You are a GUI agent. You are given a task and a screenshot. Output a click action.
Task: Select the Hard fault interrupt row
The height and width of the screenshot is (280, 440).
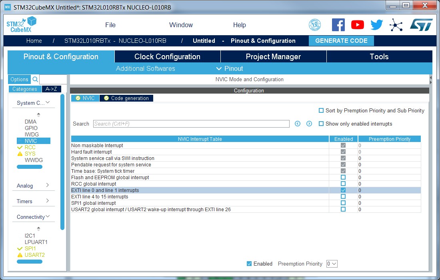[x=246, y=152]
